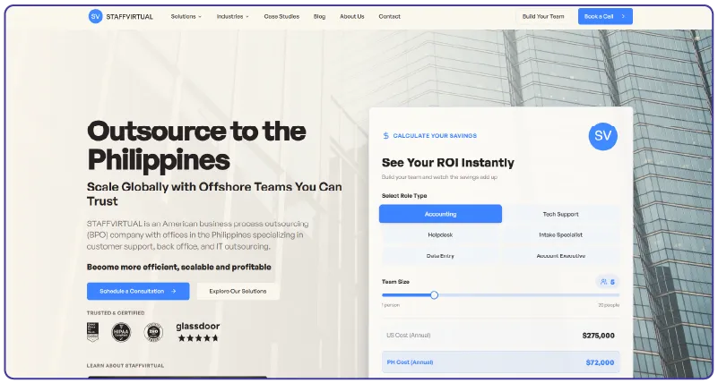Click the Explore Our Solutions button
718x383 pixels.
click(x=238, y=291)
